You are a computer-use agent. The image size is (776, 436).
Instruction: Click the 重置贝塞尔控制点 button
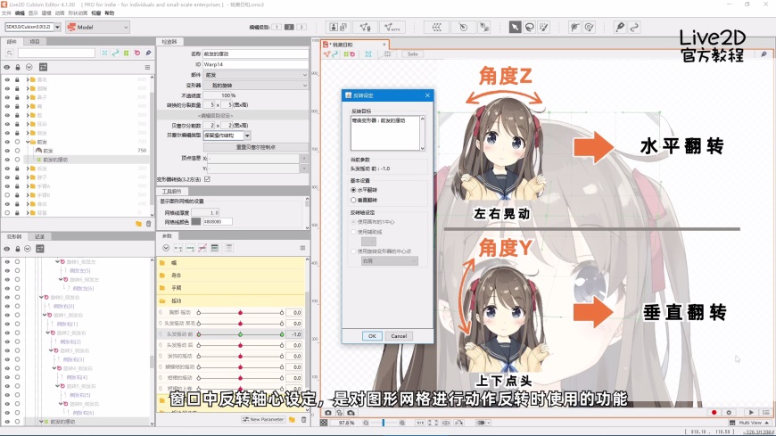[256, 147]
